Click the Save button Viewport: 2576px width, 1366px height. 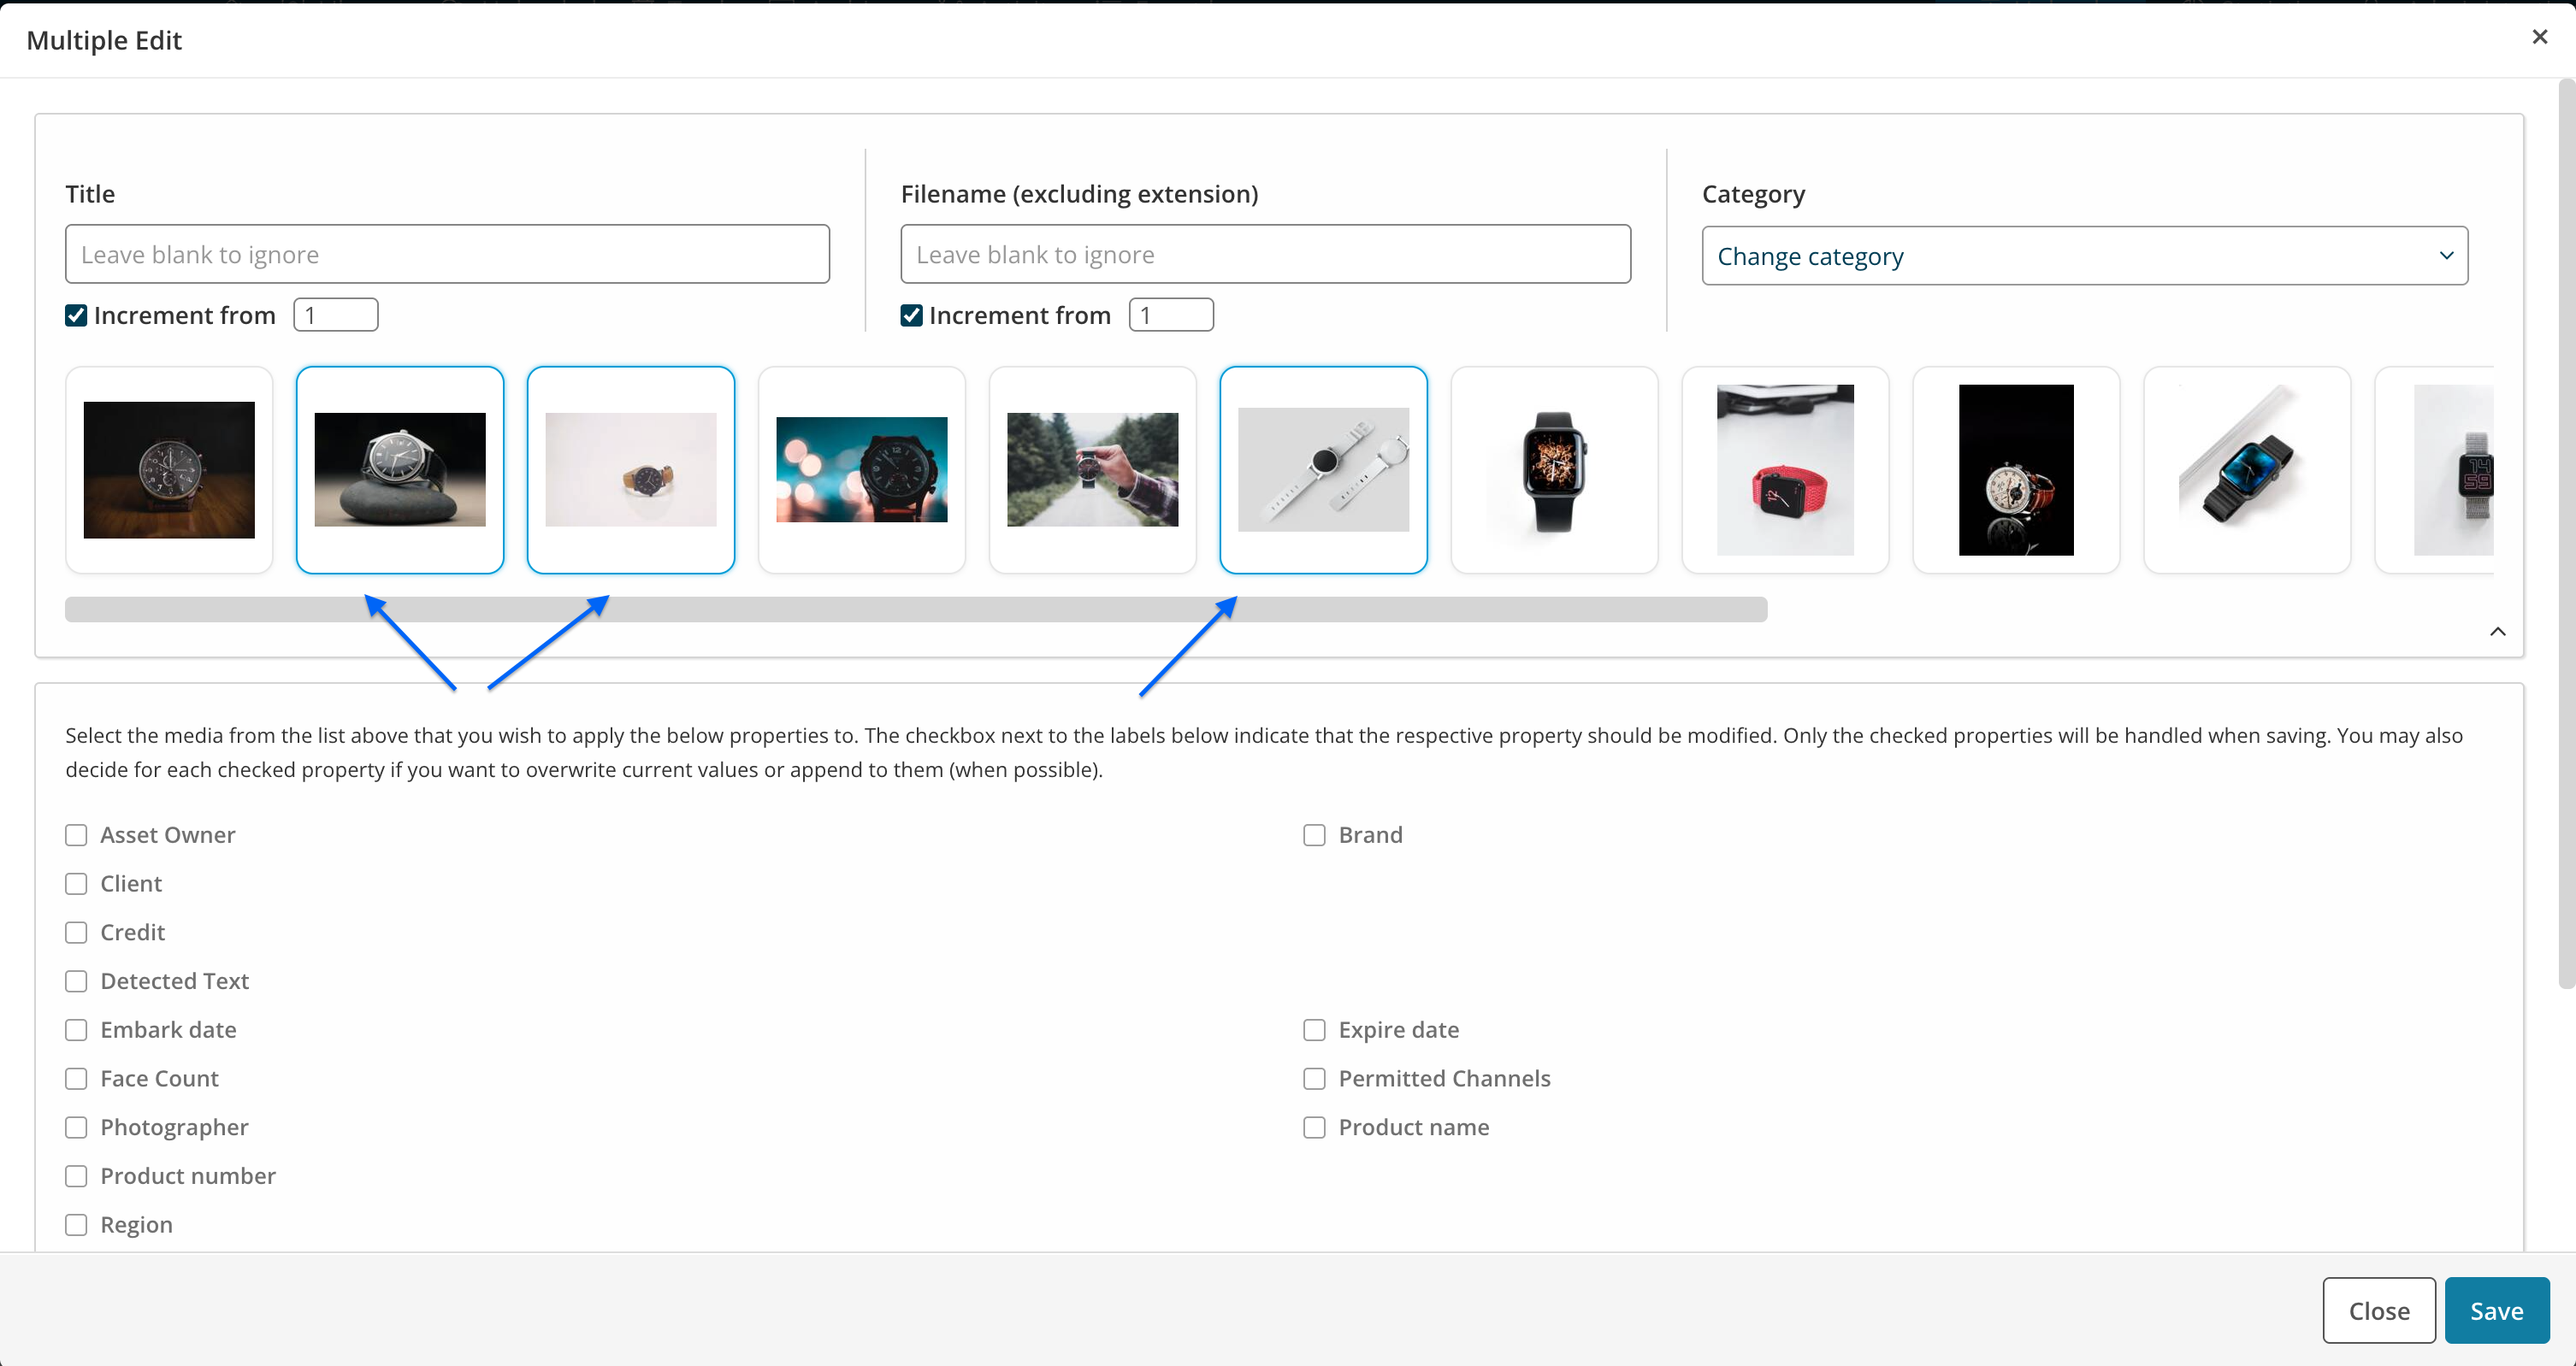pyautogui.click(x=2496, y=1311)
